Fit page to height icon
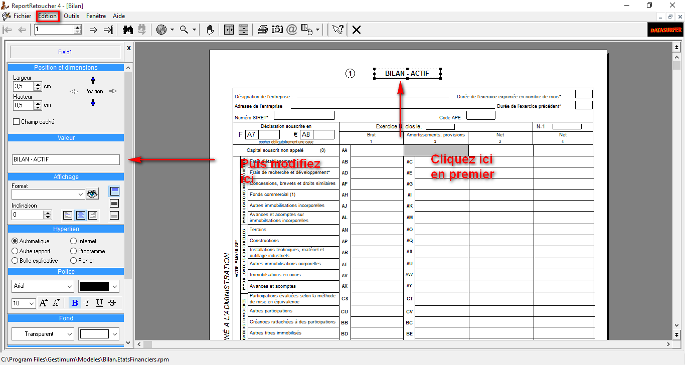 click(x=244, y=30)
